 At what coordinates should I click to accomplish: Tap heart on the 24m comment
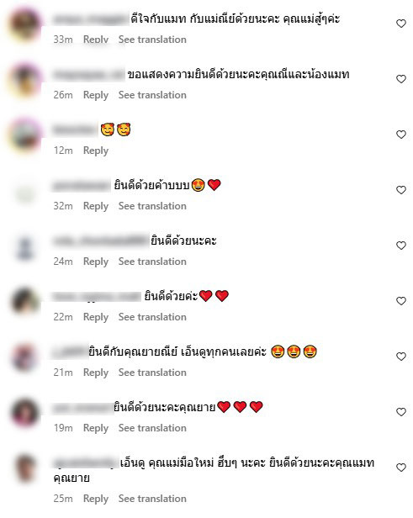(401, 246)
